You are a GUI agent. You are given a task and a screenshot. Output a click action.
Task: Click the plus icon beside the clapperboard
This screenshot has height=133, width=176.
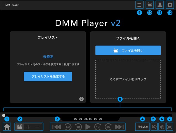[x=28, y=127]
